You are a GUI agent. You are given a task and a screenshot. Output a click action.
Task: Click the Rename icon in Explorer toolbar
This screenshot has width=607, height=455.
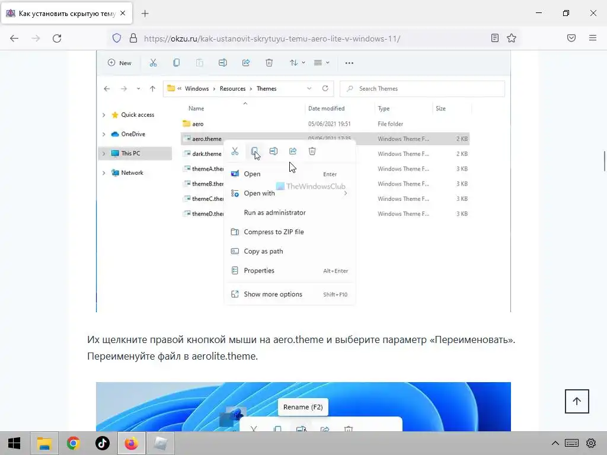coord(223,63)
